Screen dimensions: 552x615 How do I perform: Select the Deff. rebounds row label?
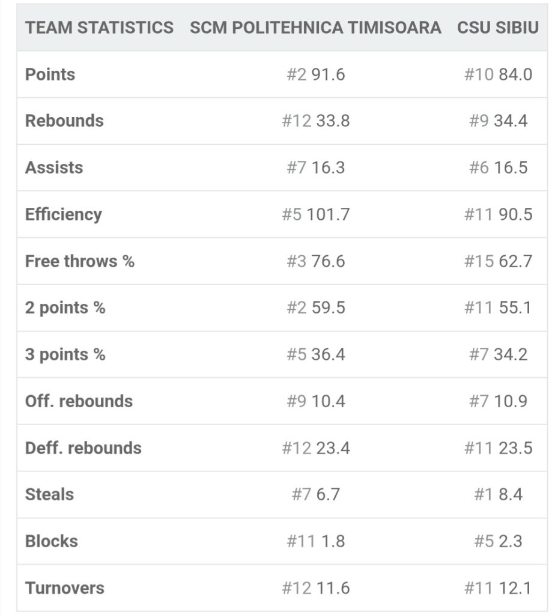point(83,448)
